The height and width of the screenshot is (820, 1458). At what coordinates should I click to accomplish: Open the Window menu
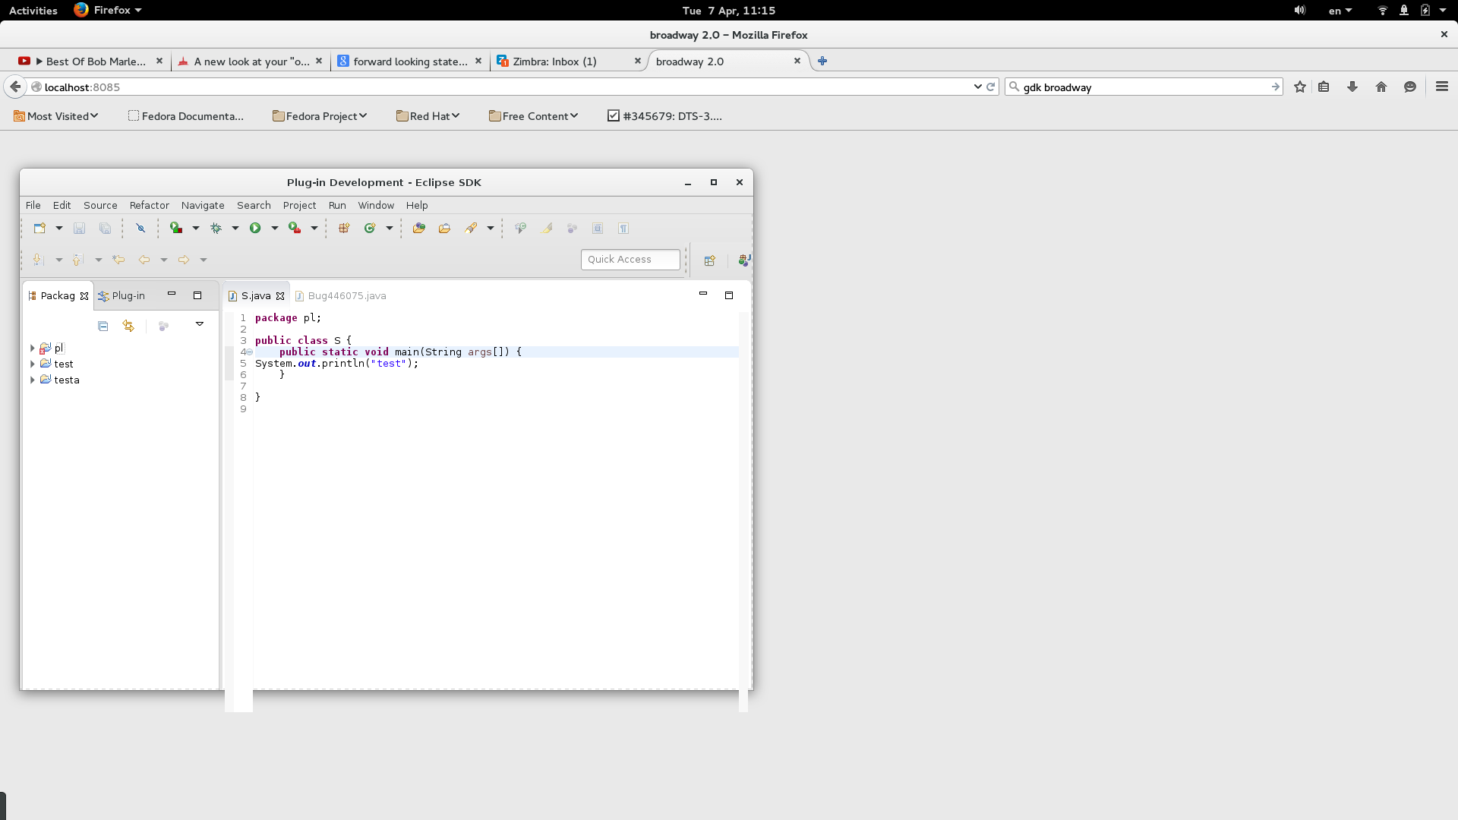click(x=376, y=205)
